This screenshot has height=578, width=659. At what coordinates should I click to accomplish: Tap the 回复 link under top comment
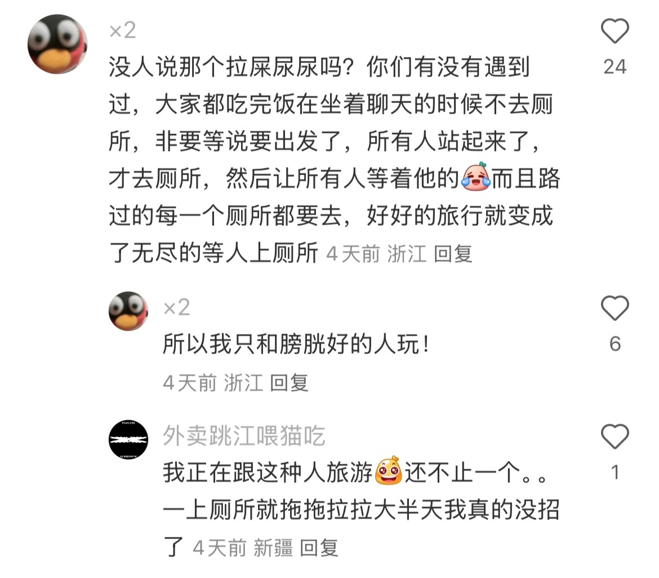click(453, 254)
